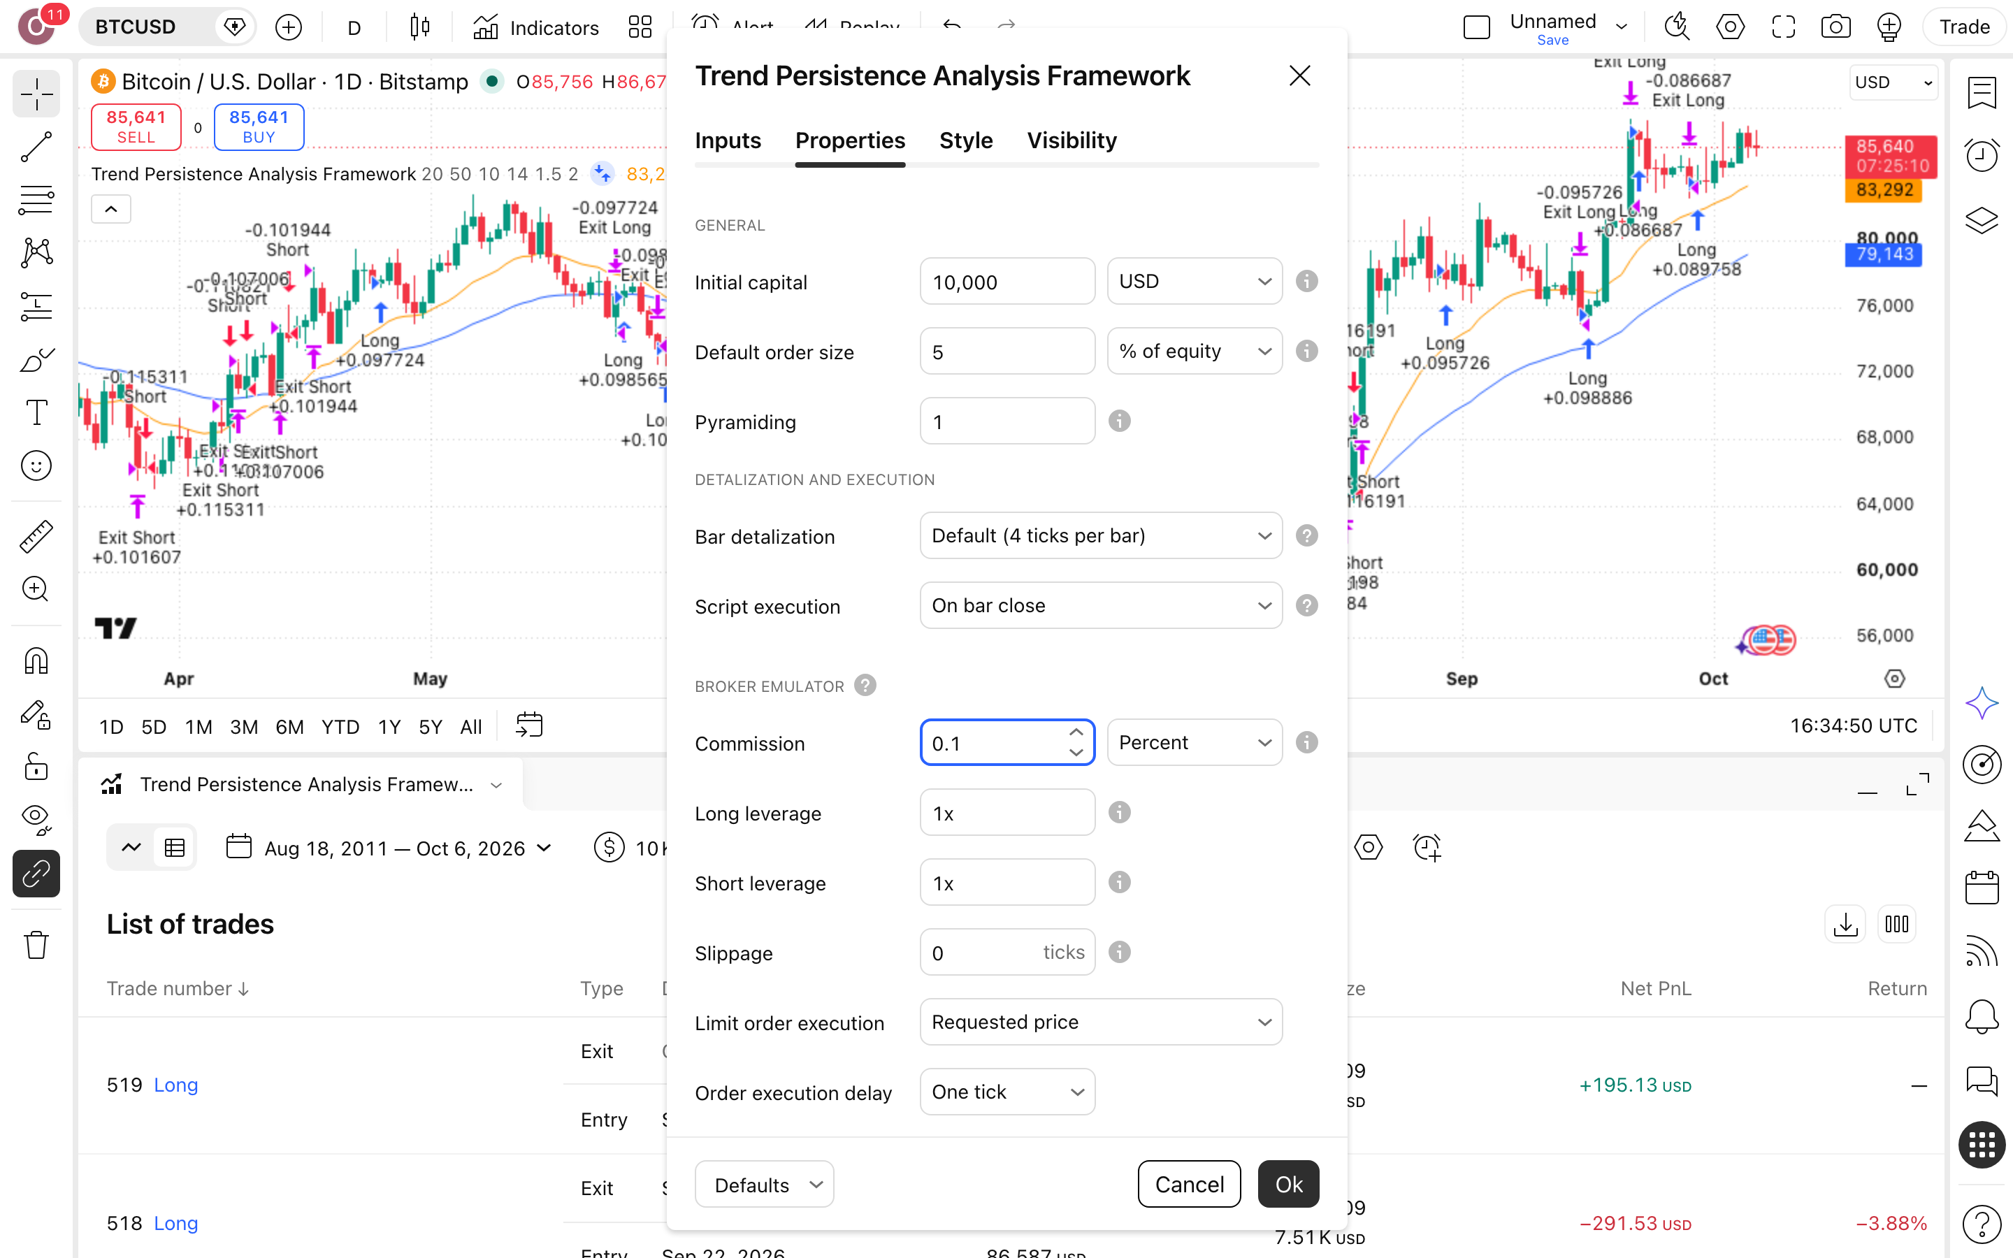The height and width of the screenshot is (1258, 2013).
Task: Open candlestick chart style selector
Action: pos(420,27)
